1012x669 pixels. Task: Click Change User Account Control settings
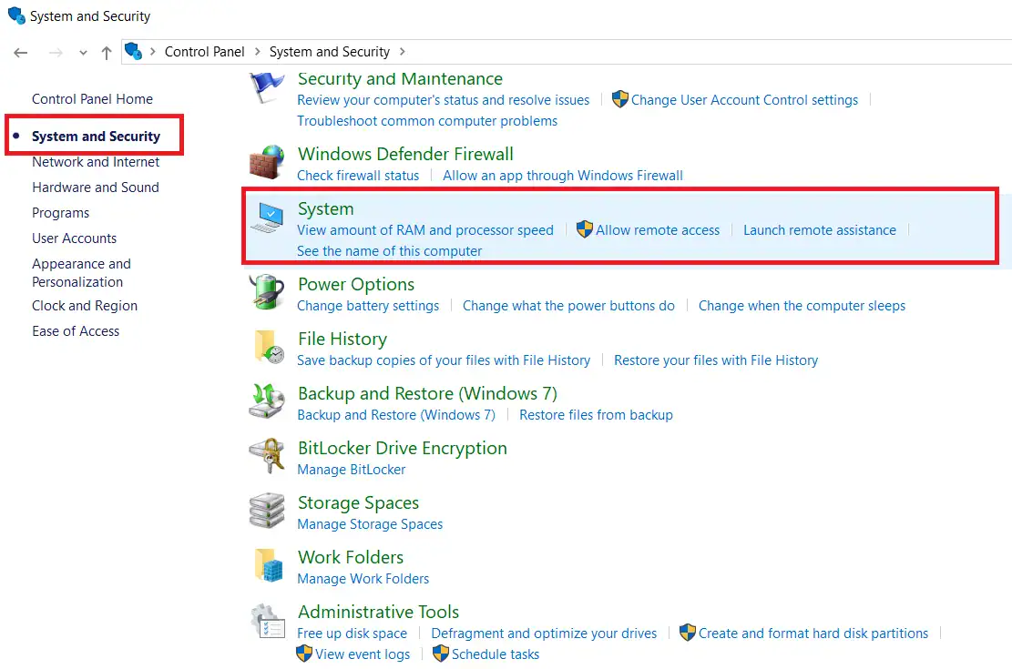pos(744,100)
